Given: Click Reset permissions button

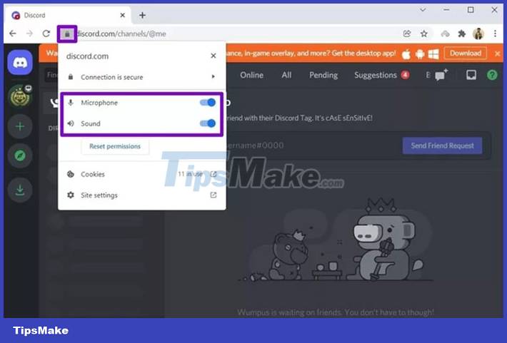Looking at the screenshot, I should (x=115, y=146).
